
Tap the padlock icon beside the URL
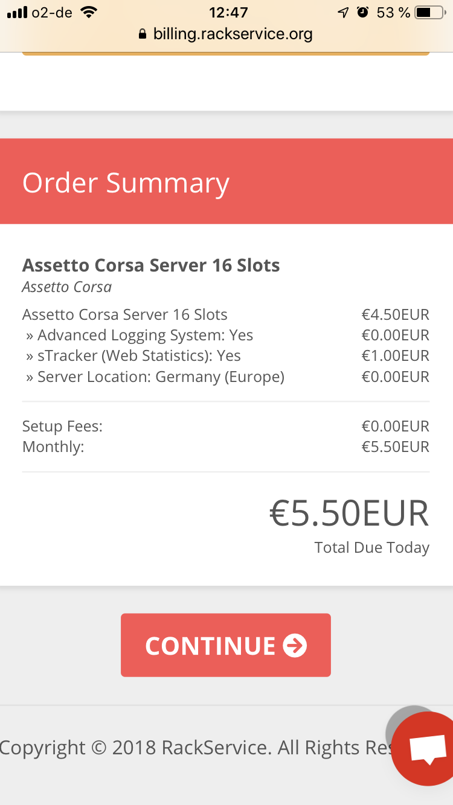(x=143, y=34)
